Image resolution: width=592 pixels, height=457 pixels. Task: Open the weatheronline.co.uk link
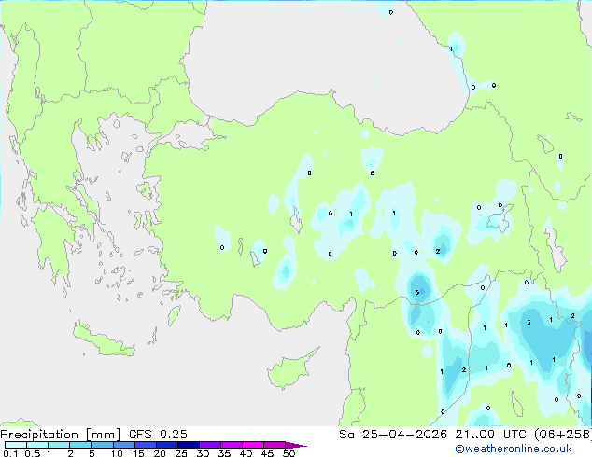[514, 449]
